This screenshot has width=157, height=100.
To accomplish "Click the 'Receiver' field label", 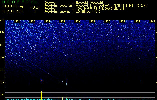I will click(51, 9).
